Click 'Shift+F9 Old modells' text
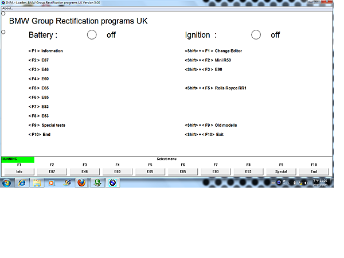The width and height of the screenshot is (344, 258). [x=211, y=125]
